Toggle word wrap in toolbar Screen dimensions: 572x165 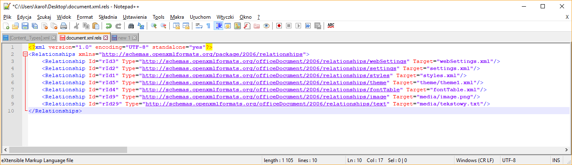tap(199, 26)
